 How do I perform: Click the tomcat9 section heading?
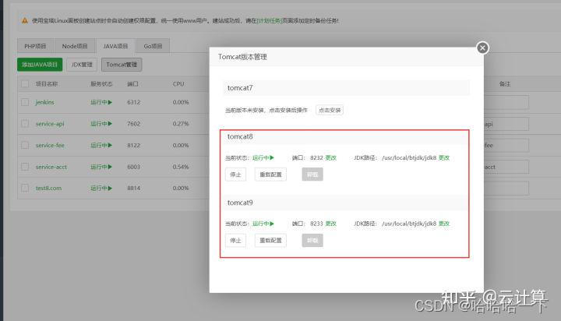coord(240,203)
